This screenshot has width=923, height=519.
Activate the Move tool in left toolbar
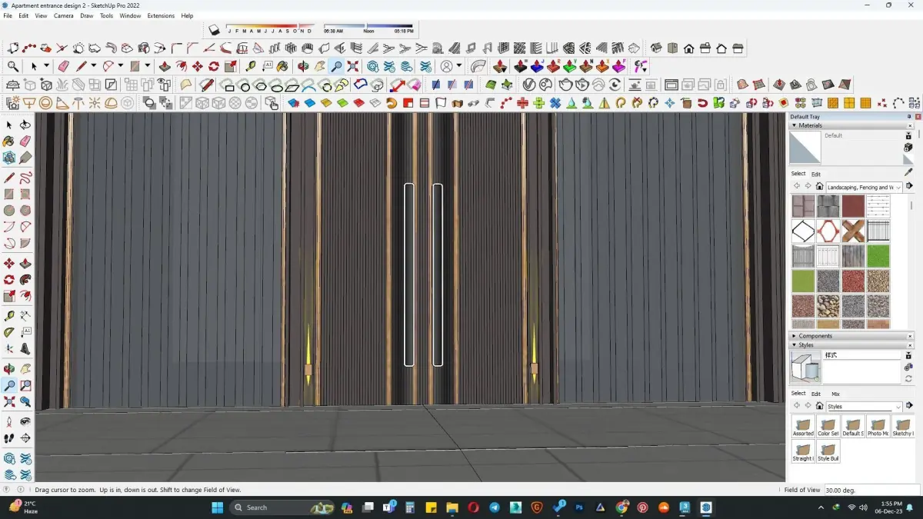pyautogui.click(x=9, y=264)
